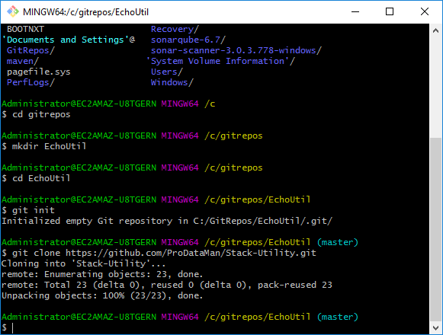The height and width of the screenshot is (335, 443).
Task: Click the GitRepos/ directory listing
Action: (30, 50)
